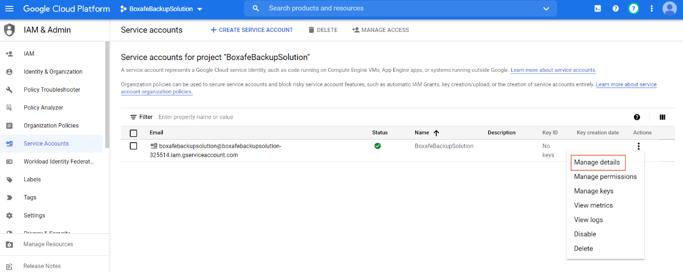Open the hamburger navigation menu
The width and height of the screenshot is (683, 272).
tap(9, 9)
